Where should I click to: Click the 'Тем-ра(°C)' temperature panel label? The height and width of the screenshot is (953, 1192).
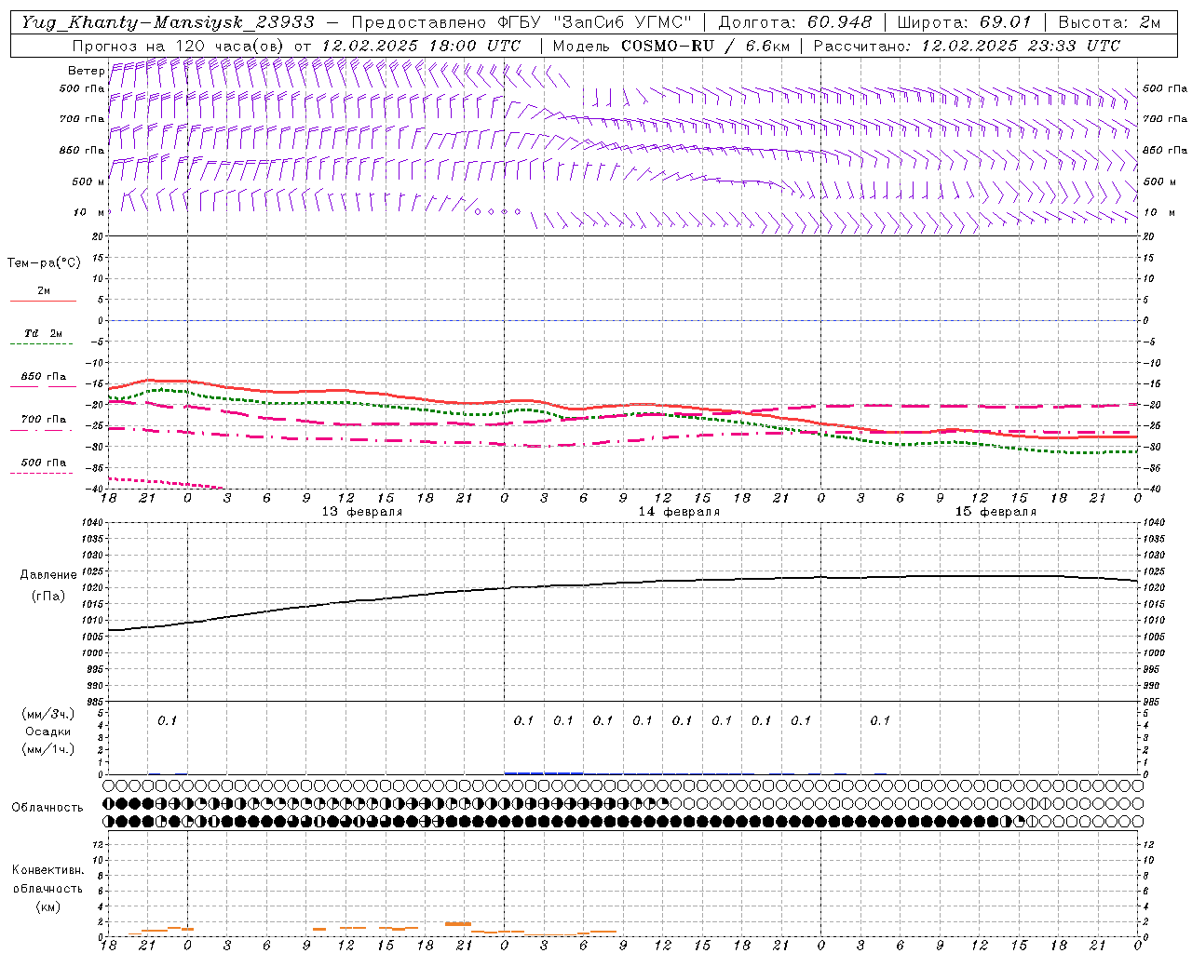[x=44, y=263]
